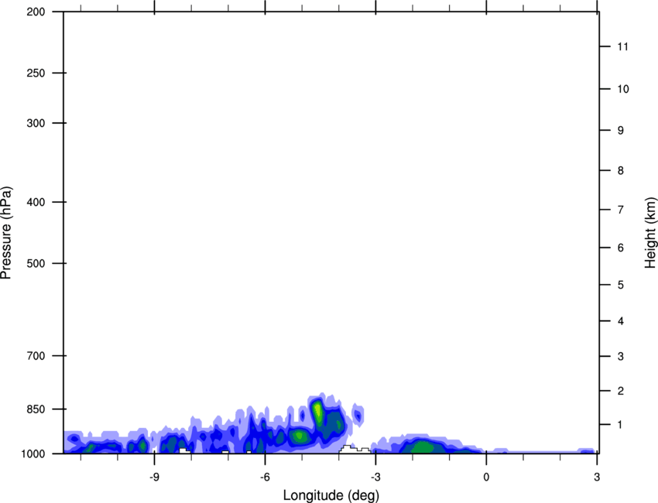Screen dimensions: 658x503
Task: Click the 0 longitude tick label
Action: pyautogui.click(x=486, y=477)
